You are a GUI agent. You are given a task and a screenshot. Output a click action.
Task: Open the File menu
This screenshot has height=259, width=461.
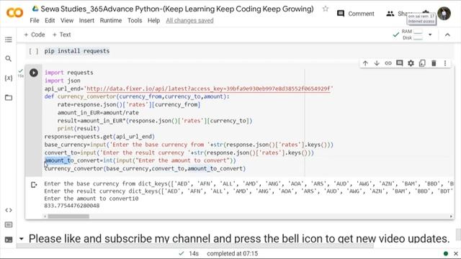point(35,21)
